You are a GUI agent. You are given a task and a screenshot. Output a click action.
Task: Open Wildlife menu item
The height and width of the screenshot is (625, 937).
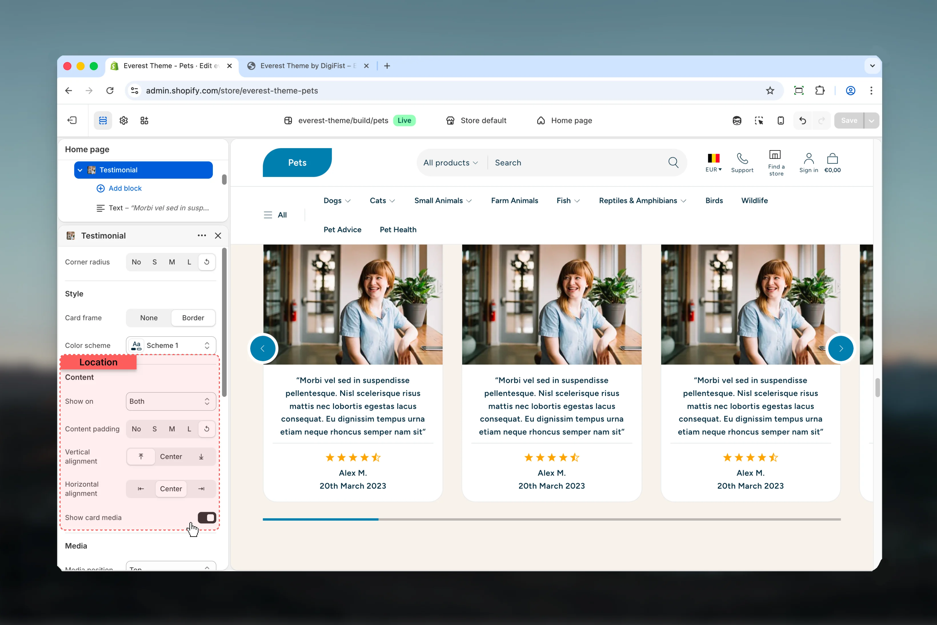coord(754,200)
